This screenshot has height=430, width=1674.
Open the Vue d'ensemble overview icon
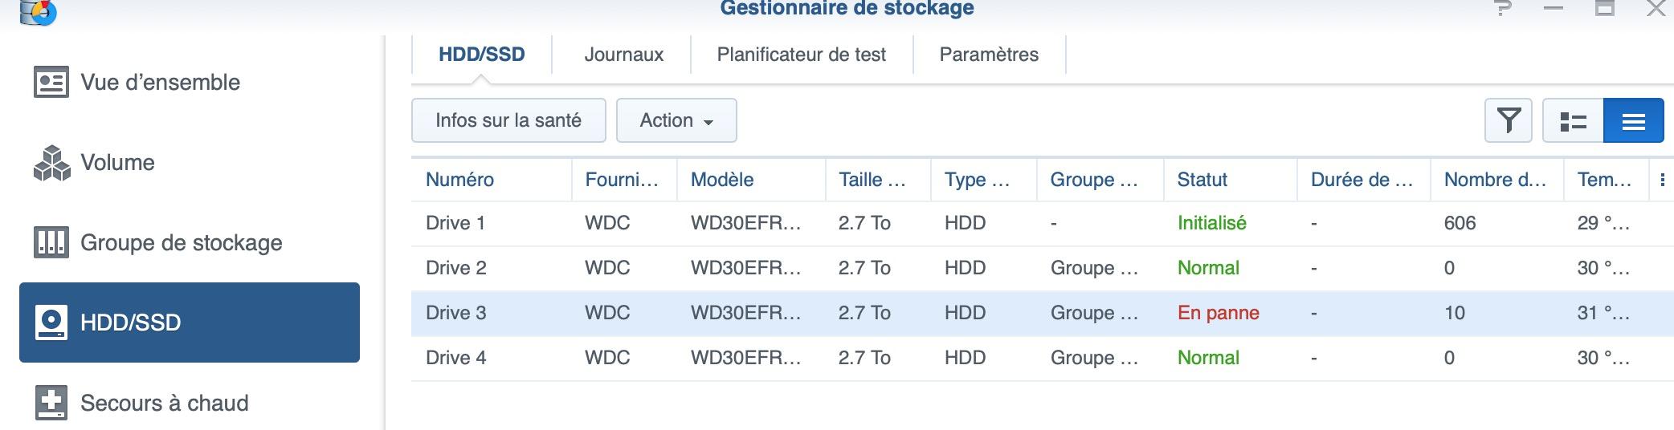coord(51,82)
